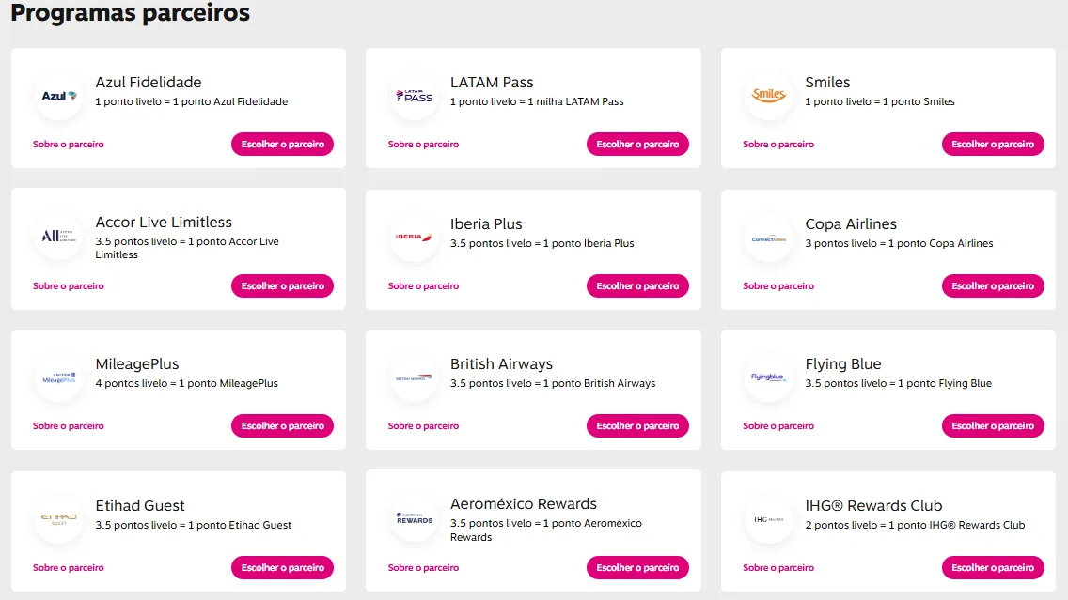Click the Aeroméxico Rewards logo icon

(x=414, y=518)
